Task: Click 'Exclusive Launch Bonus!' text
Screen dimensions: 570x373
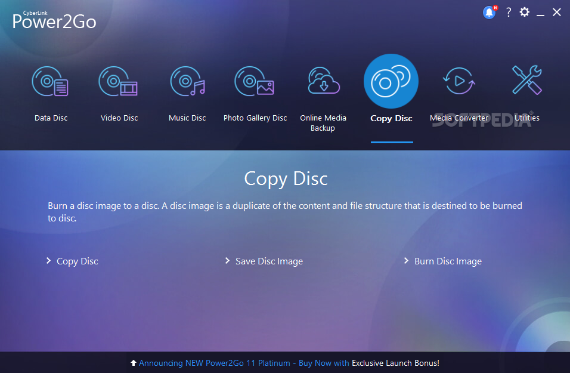Action: pos(395,363)
